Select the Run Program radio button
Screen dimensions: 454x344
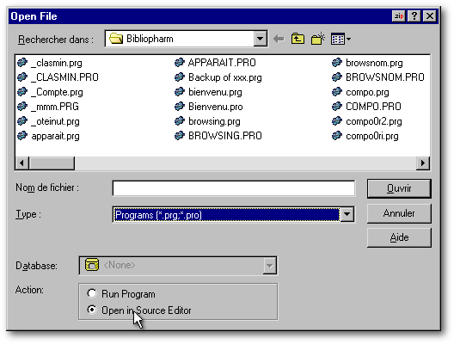tap(92, 293)
